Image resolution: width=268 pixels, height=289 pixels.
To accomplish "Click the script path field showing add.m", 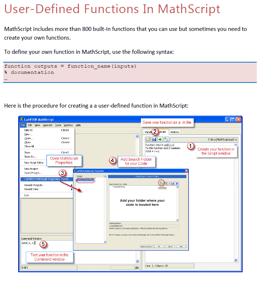I will (204, 139).
